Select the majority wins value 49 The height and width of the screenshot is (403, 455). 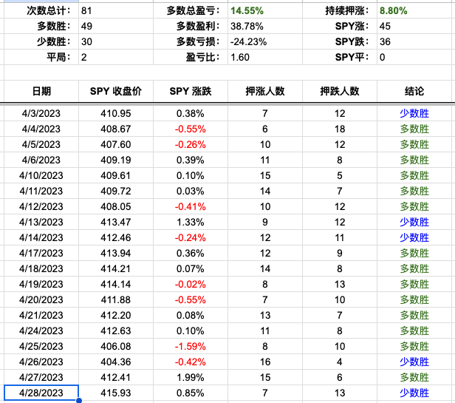coord(86,26)
